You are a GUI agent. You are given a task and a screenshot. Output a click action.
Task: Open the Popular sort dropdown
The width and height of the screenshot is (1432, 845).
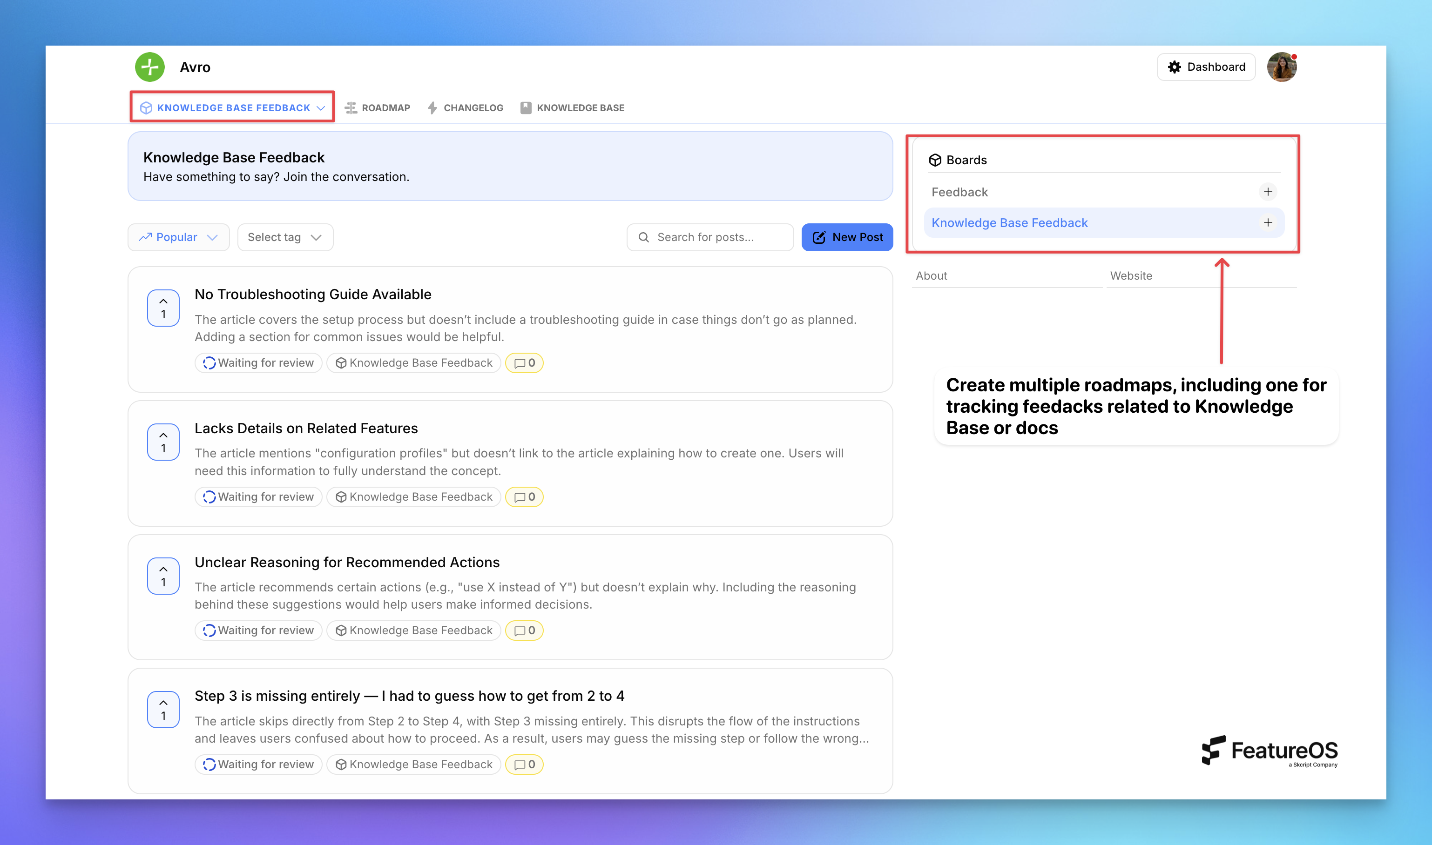point(178,237)
